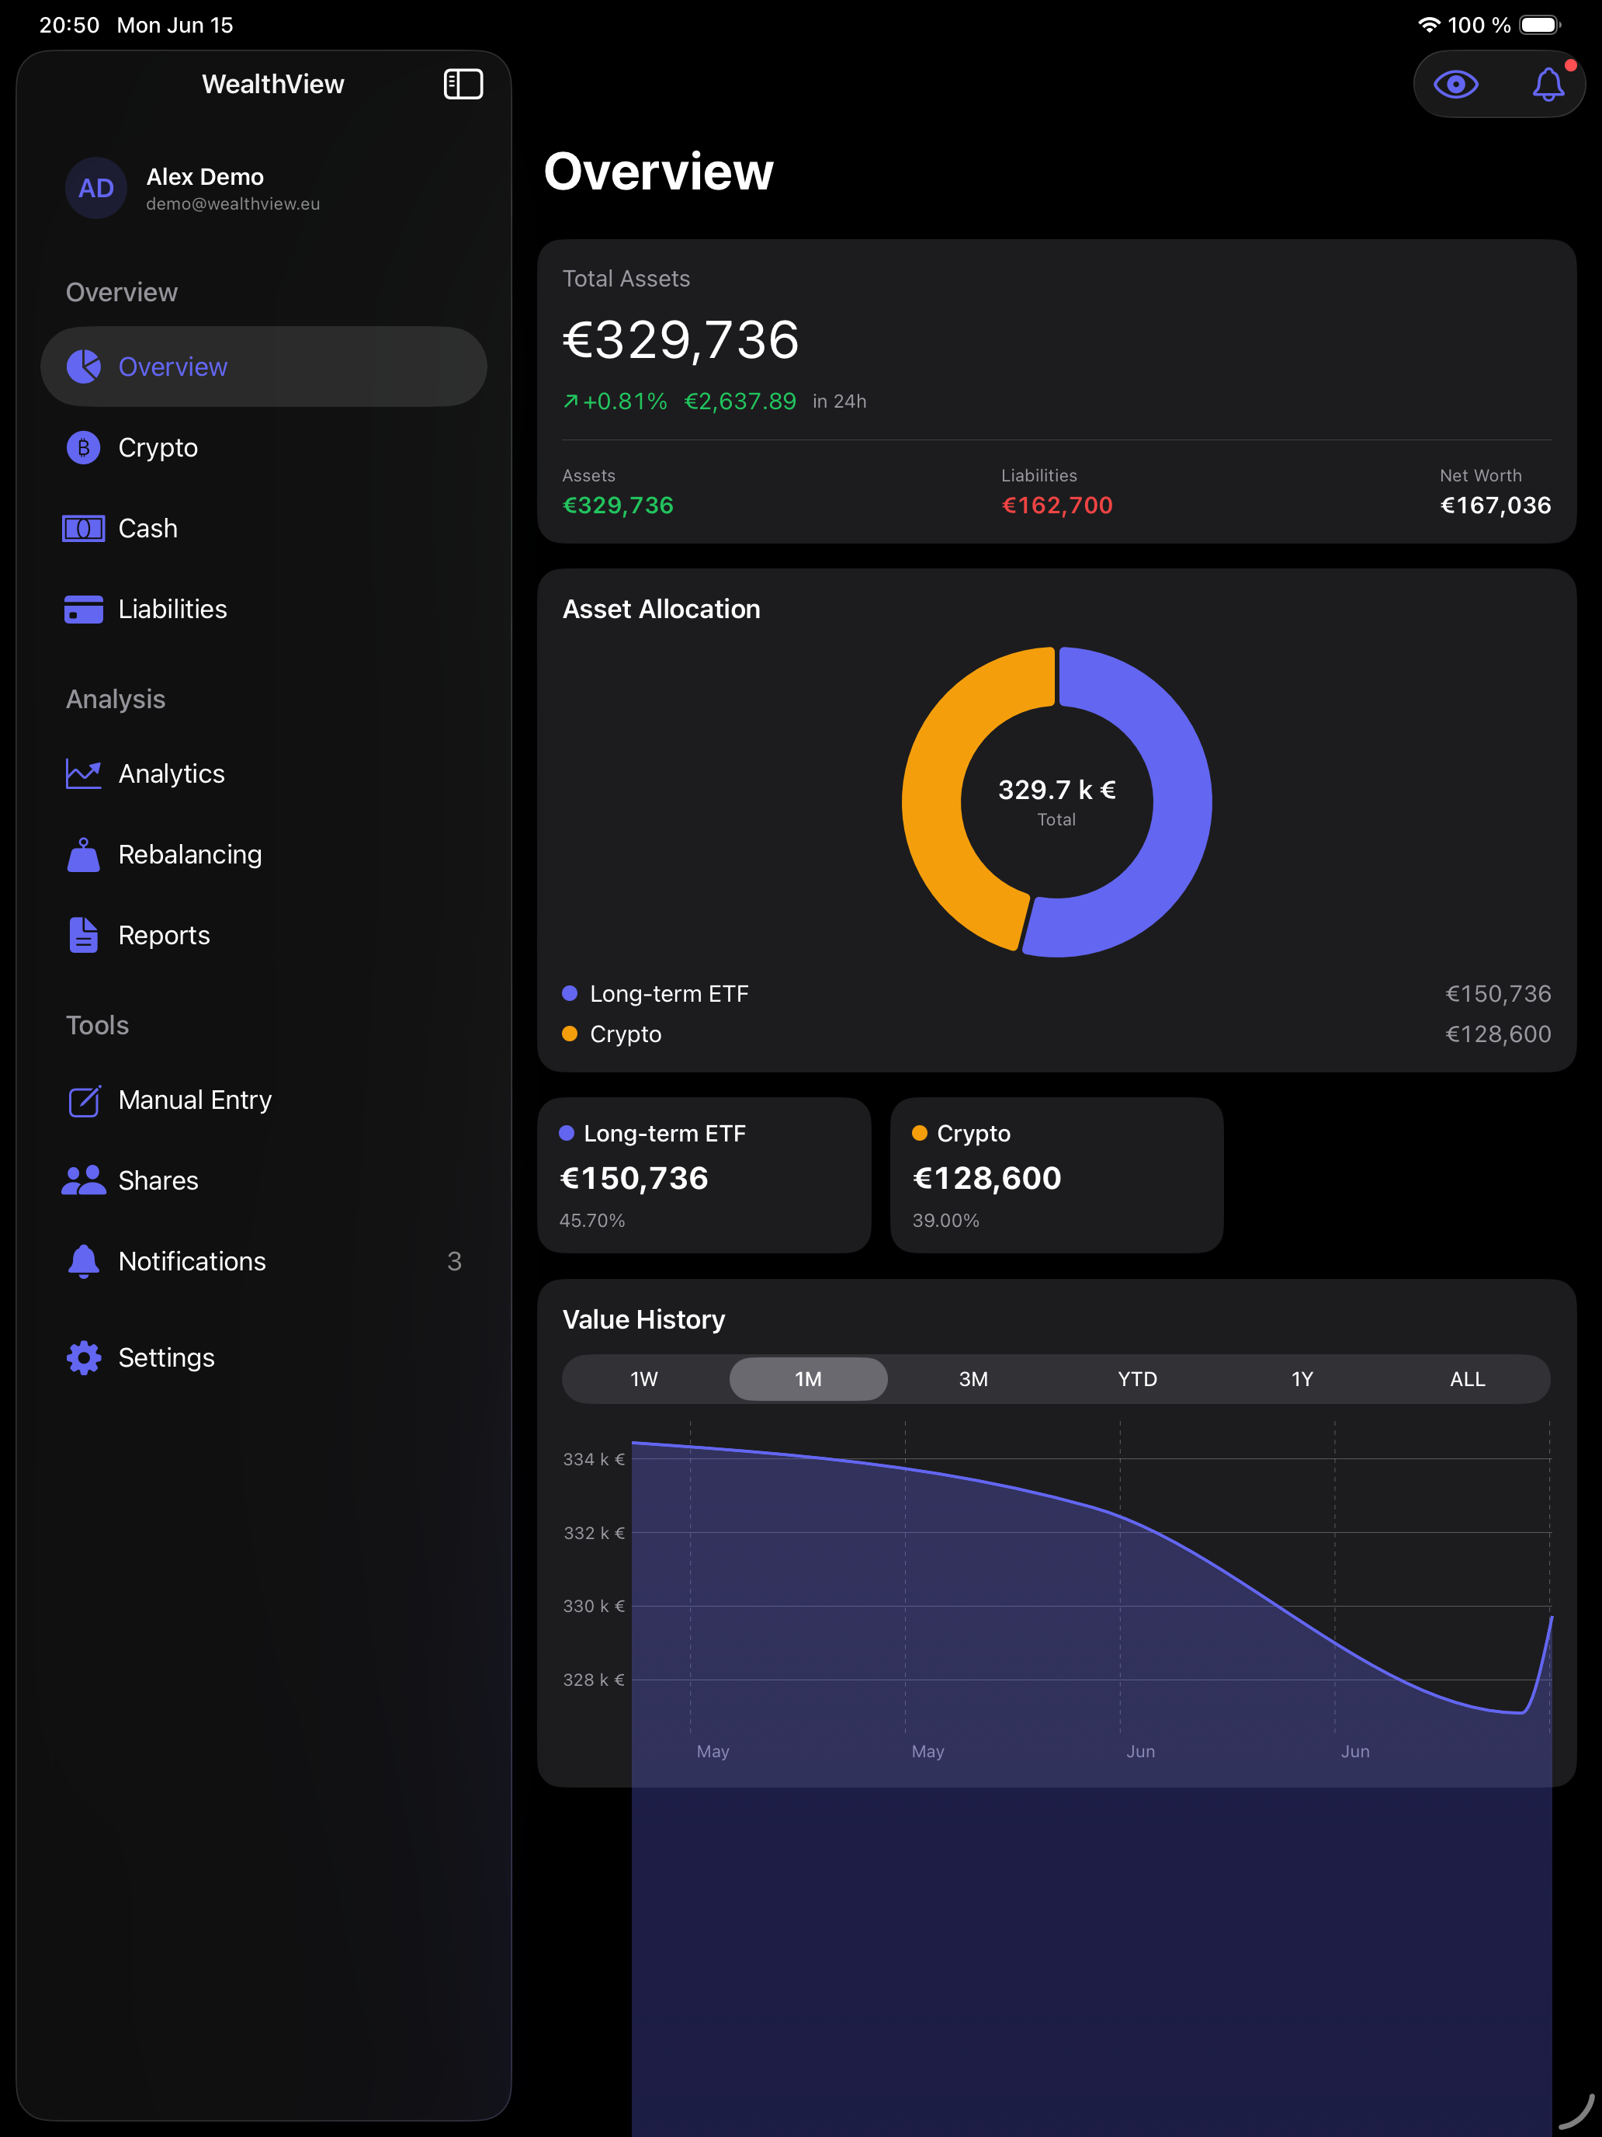
Task: Click the Long-term ETF summary card
Action: (x=704, y=1175)
